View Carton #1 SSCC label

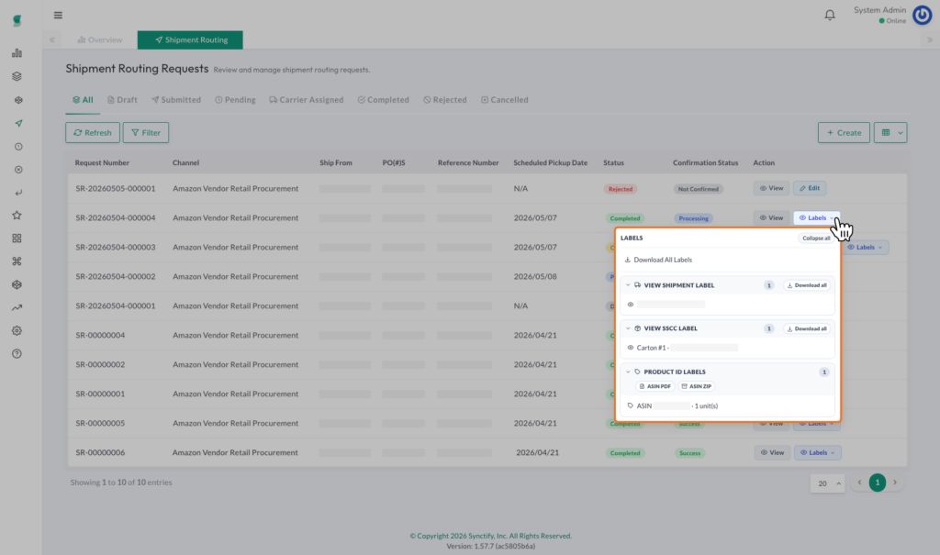point(682,348)
